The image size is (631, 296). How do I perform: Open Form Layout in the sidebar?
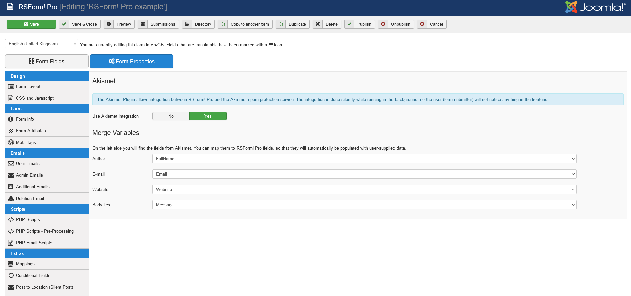pyautogui.click(x=47, y=86)
